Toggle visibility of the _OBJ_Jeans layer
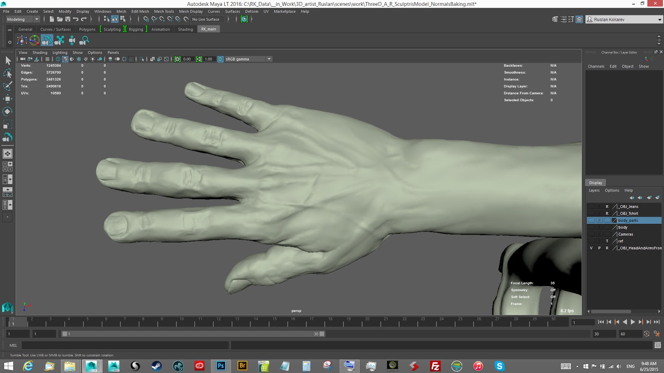This screenshot has width=664, height=373. pos(591,206)
